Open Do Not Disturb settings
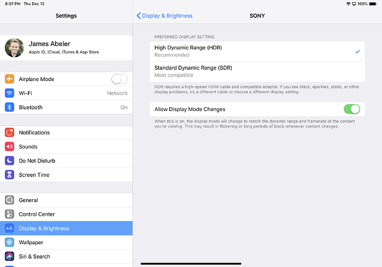The height and width of the screenshot is (267, 382). (x=67, y=160)
